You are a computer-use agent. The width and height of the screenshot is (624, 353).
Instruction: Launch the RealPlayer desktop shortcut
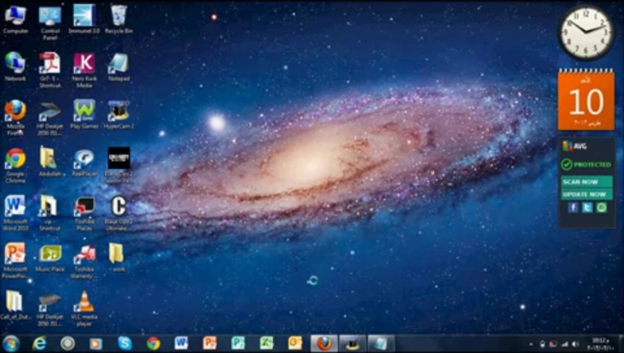84,162
